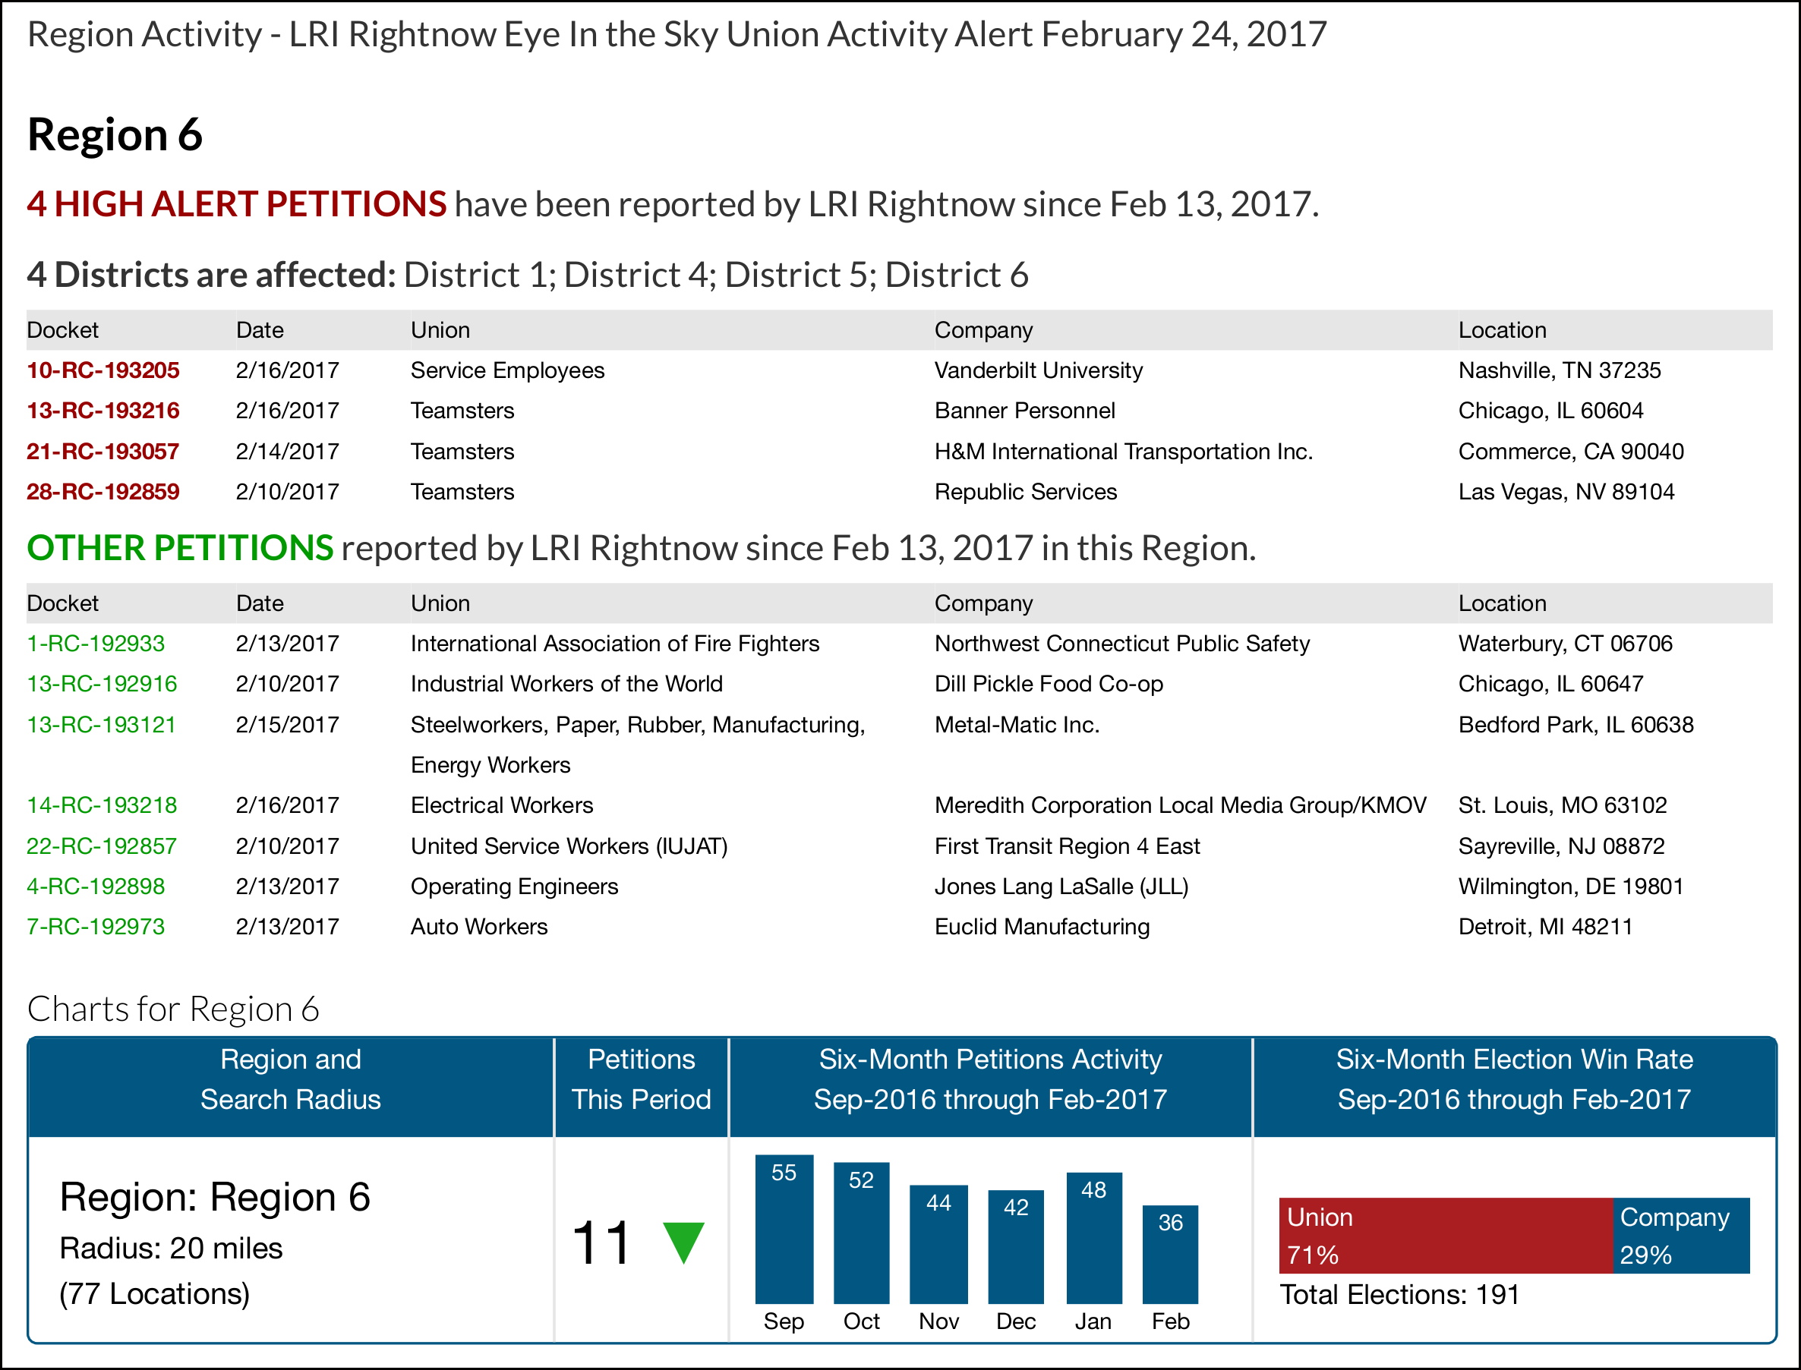Open docket 7-RC-192973 link
Screen dimensions: 1801x1370
tap(96, 927)
